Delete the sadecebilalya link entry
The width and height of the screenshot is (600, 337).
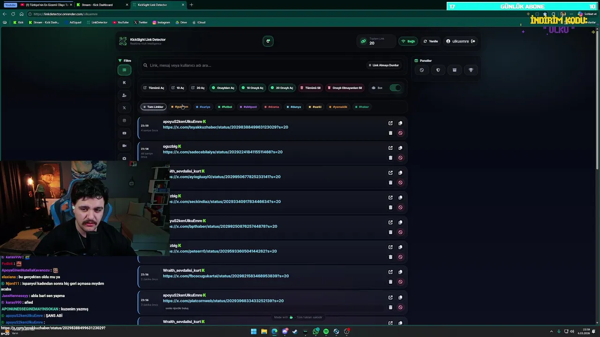click(x=390, y=158)
